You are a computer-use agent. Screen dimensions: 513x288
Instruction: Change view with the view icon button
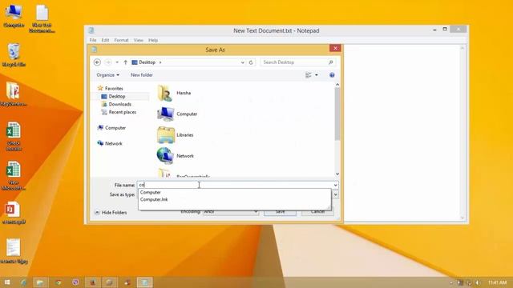pos(308,75)
